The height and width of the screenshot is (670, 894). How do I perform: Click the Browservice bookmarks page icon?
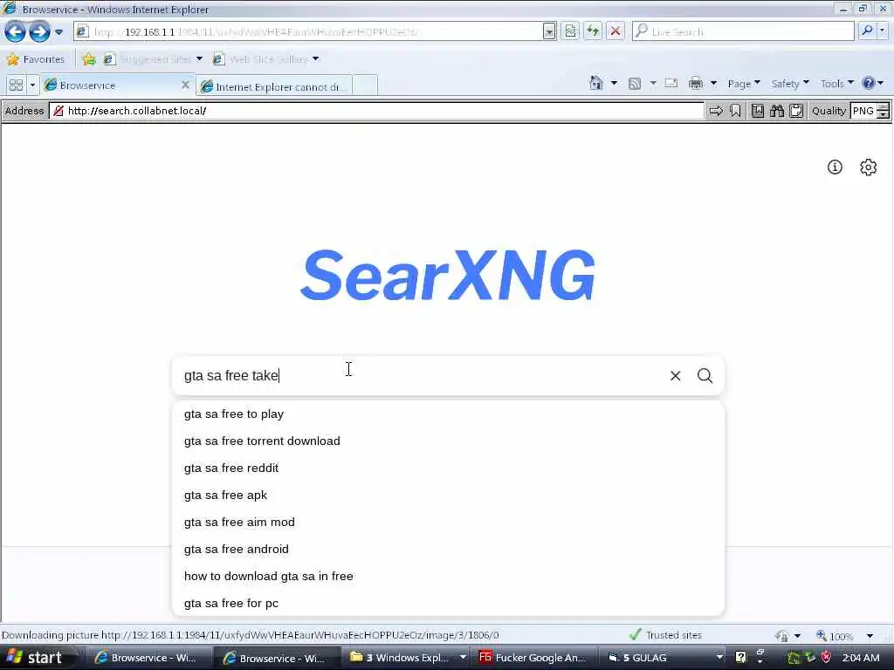(x=757, y=111)
